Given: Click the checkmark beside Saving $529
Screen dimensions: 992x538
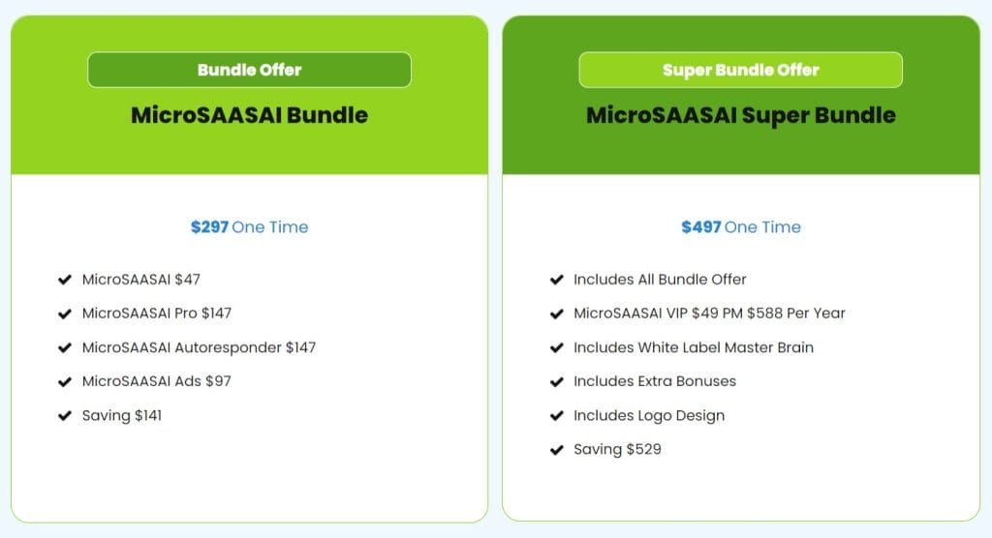Looking at the screenshot, I should tap(557, 450).
